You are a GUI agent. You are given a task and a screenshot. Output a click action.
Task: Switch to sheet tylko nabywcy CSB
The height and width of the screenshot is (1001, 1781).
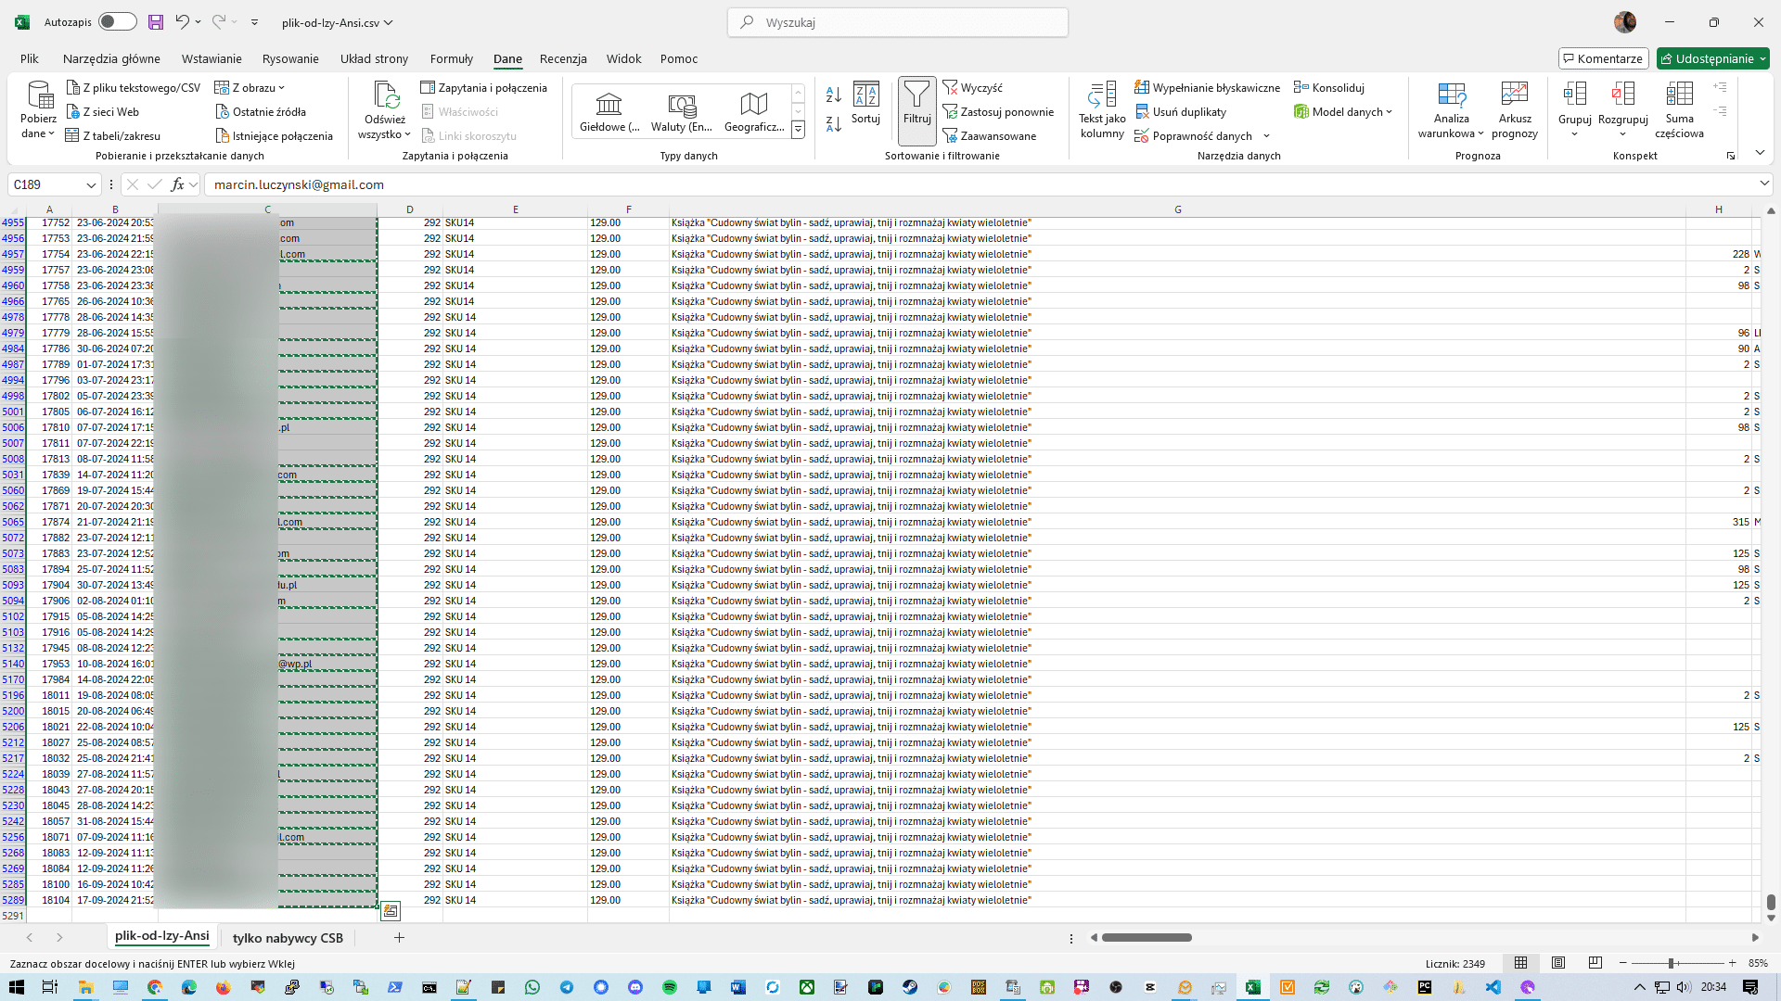pos(288,938)
